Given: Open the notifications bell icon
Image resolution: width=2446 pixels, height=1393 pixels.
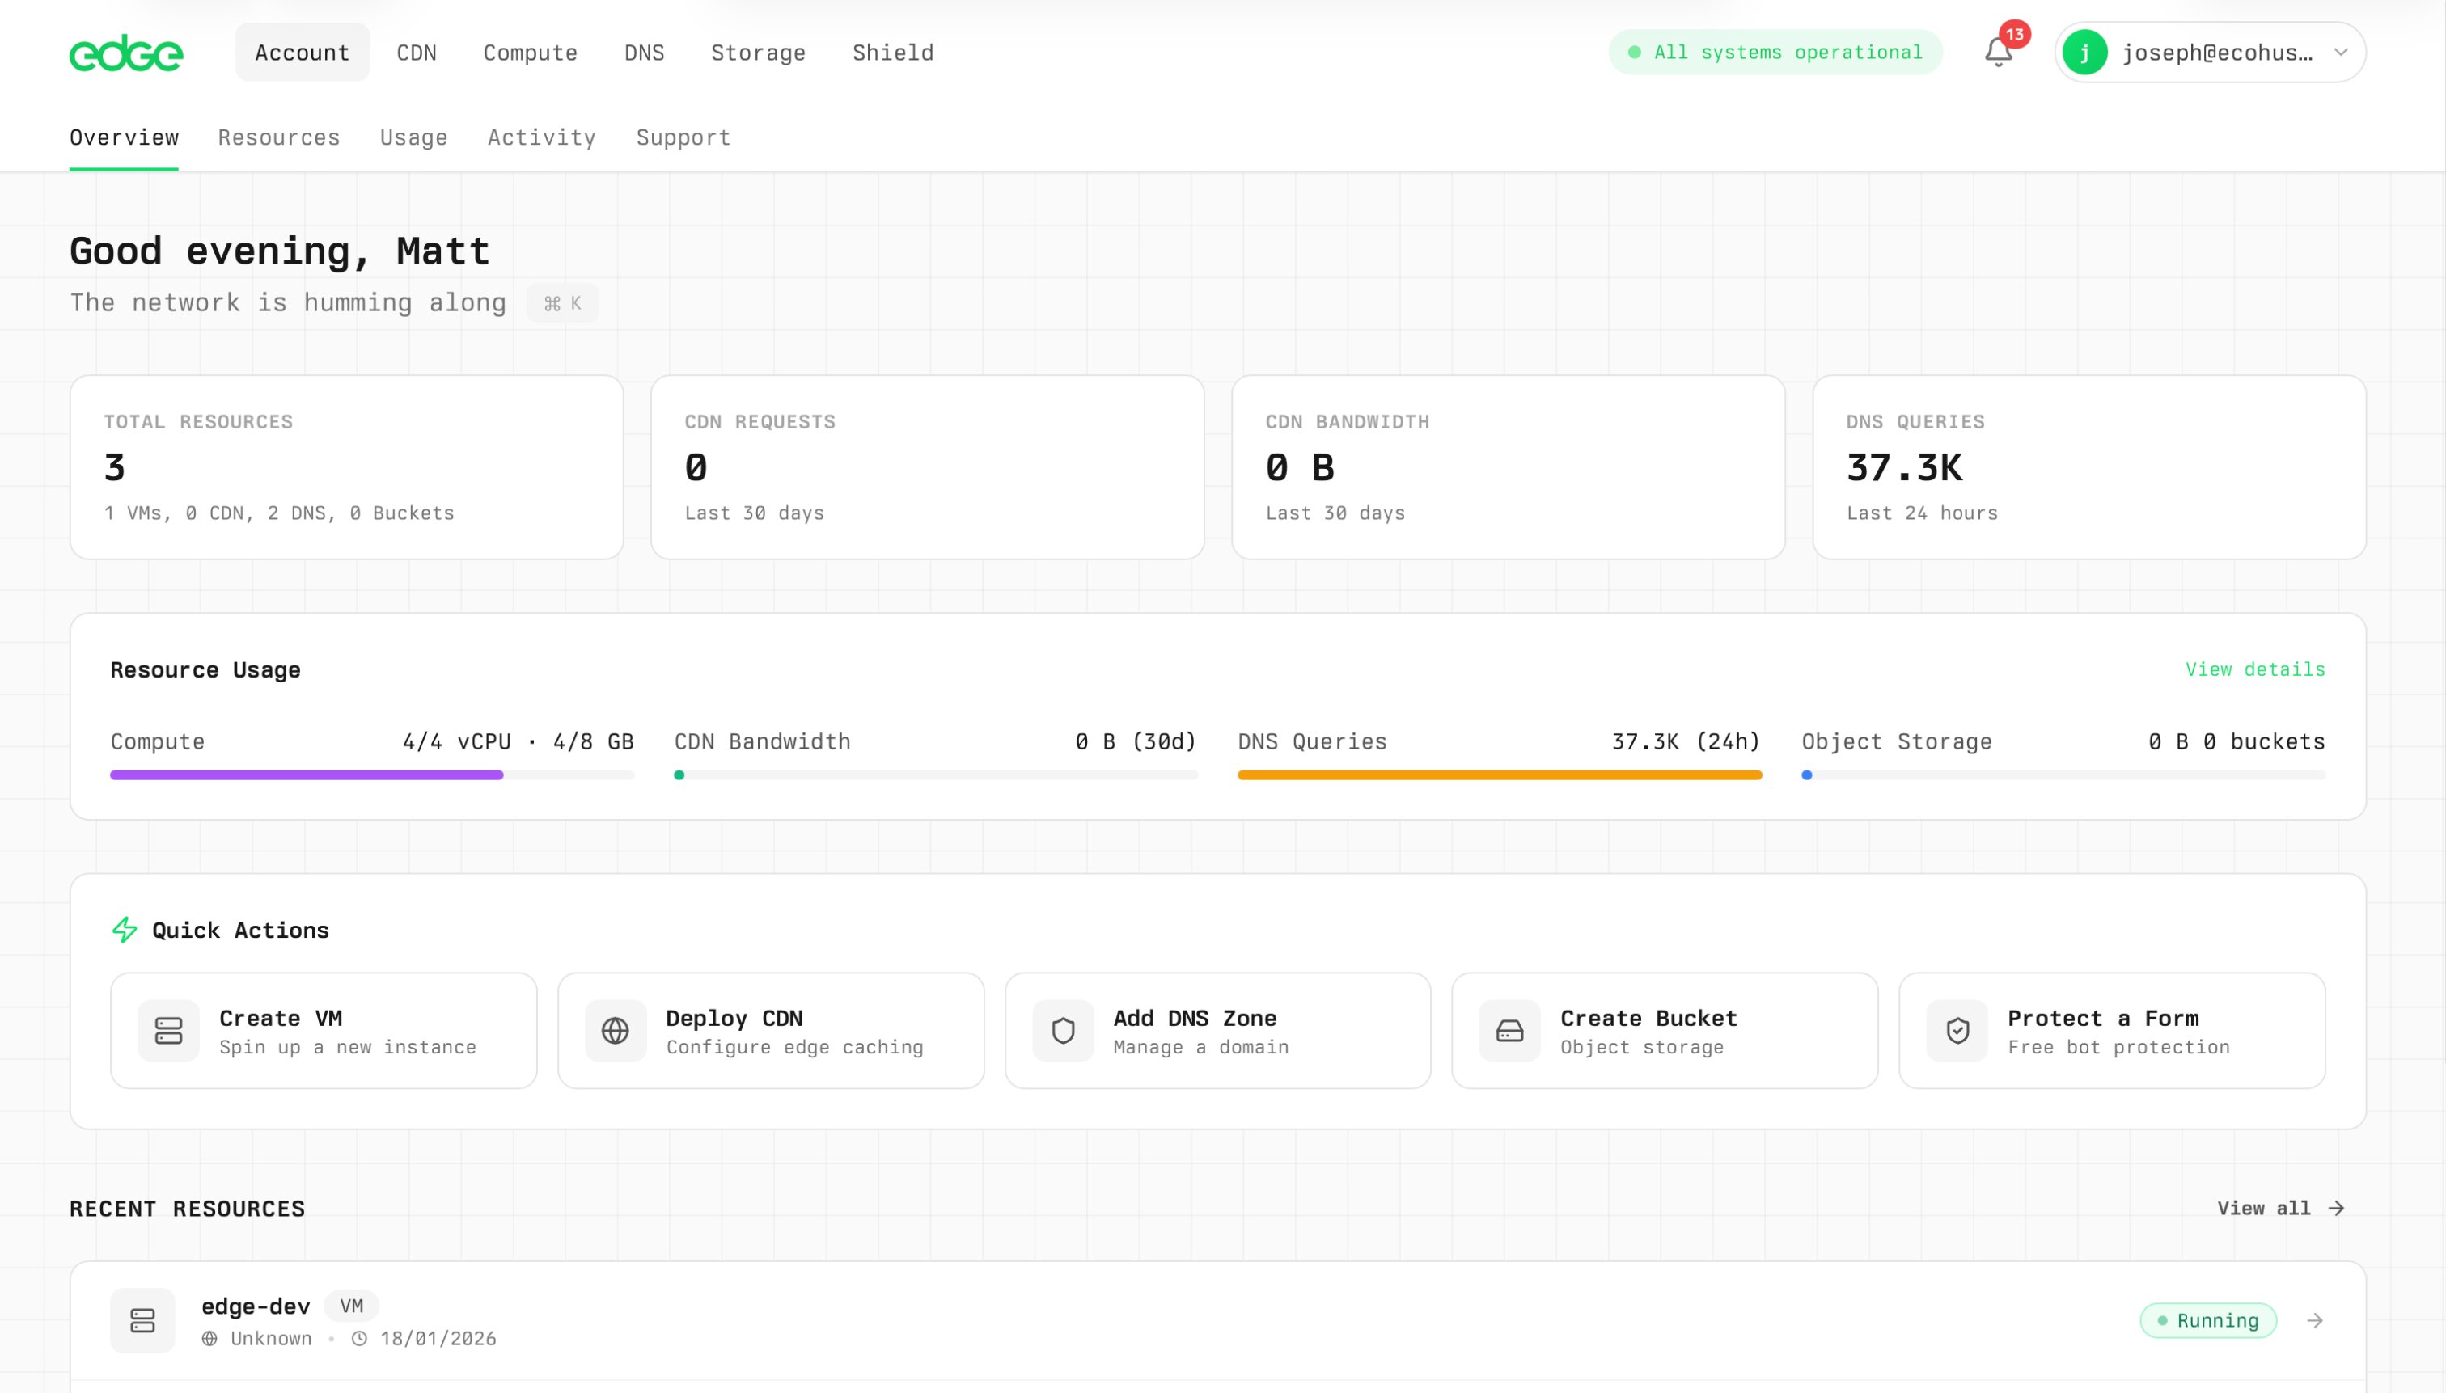Looking at the screenshot, I should [1998, 52].
